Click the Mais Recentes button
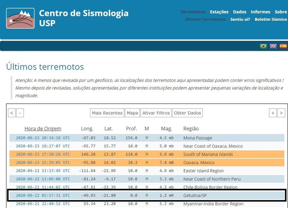Image resolution: width=288 pixels, height=208 pixels. 107,113
